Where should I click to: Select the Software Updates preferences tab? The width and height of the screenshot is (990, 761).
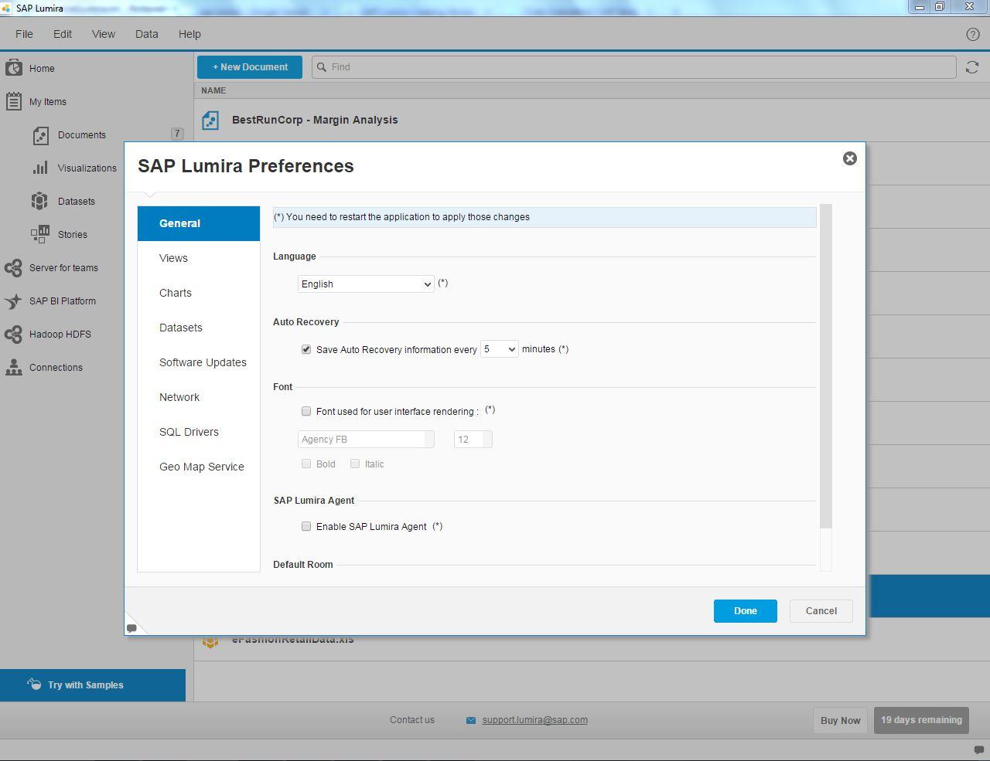pos(199,362)
